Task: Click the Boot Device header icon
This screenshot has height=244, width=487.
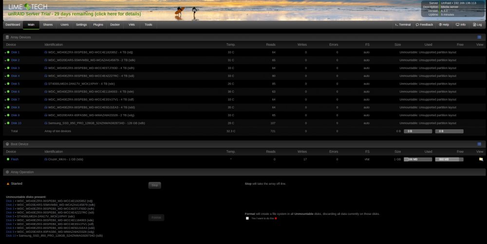Action: point(7,144)
